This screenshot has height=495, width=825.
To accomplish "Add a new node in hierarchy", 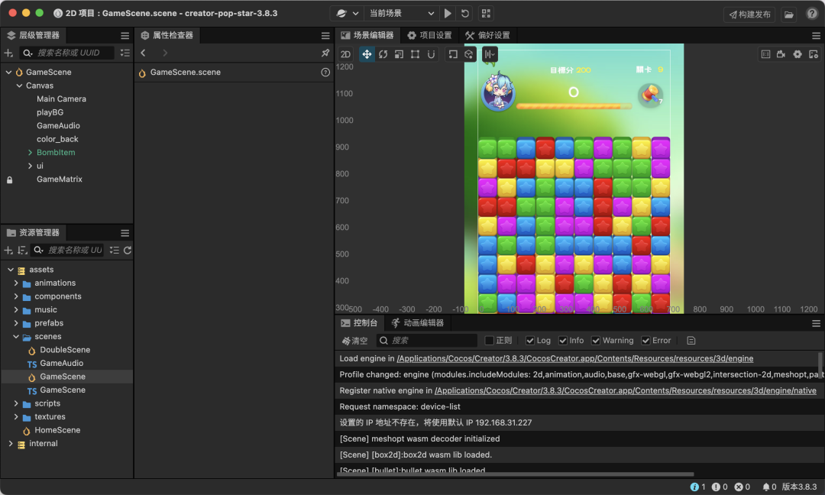I will [8, 53].
